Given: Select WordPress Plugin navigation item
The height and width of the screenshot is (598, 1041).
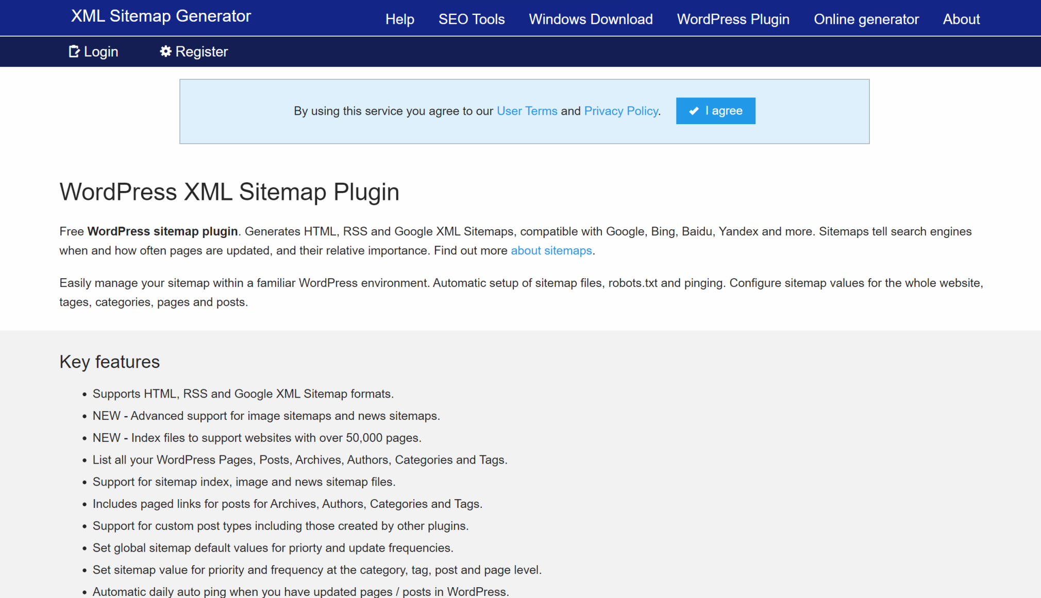Looking at the screenshot, I should coord(733,20).
